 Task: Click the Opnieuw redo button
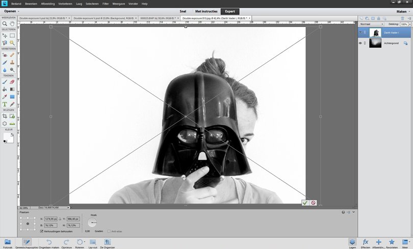66,244
